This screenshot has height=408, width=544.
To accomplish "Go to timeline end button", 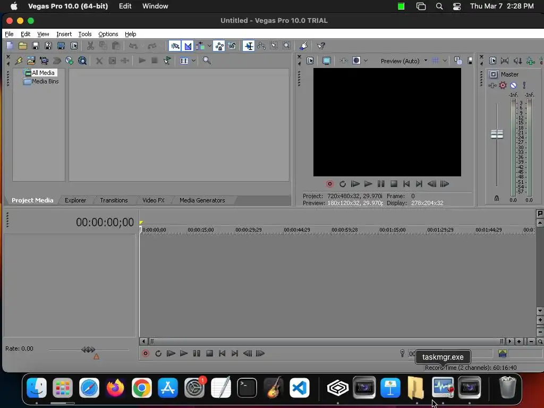I will [234, 353].
